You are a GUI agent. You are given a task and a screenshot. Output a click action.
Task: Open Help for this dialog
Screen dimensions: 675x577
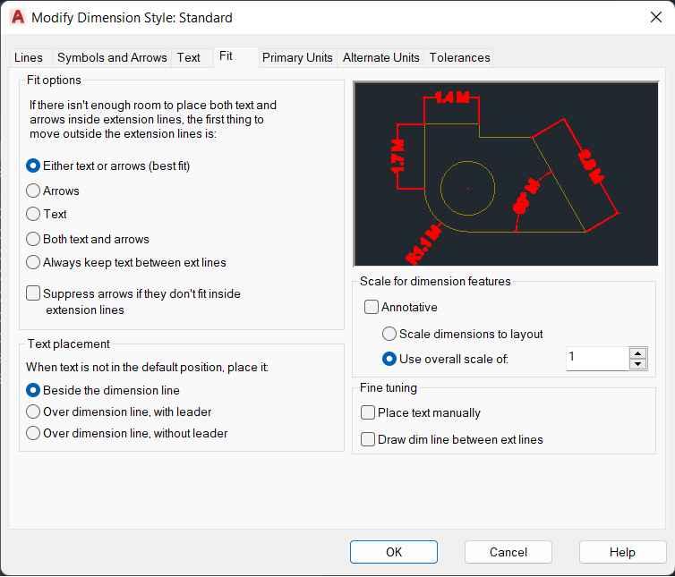point(622,552)
